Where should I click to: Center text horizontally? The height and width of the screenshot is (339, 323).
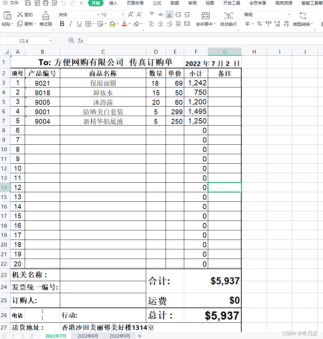[x=160, y=24]
